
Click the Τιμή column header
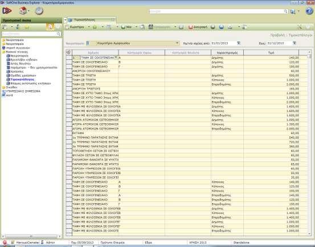click(271, 52)
